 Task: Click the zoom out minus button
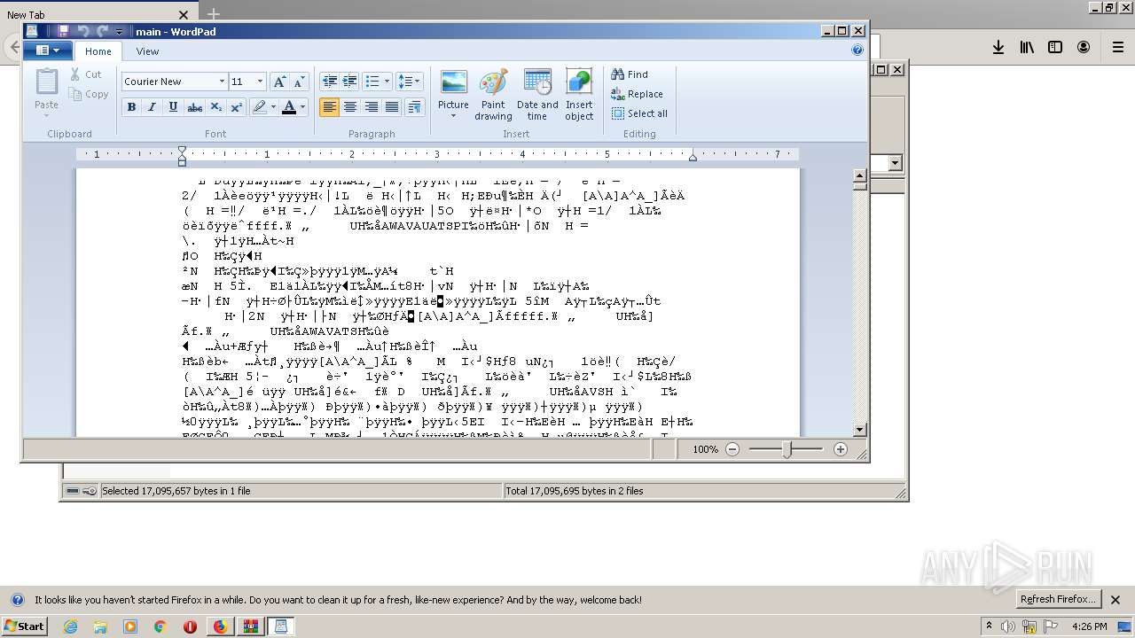[x=732, y=449]
